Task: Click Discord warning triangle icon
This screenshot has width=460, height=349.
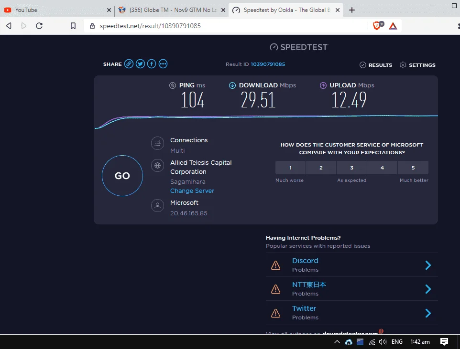Action: (275, 265)
